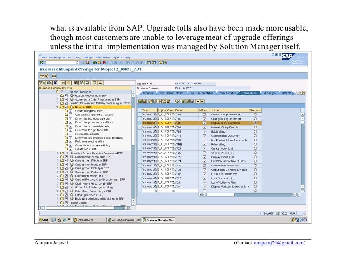The height and width of the screenshot is (261, 338).
Task: Click the Customize local layout monitor icon
Action: click(165, 63)
